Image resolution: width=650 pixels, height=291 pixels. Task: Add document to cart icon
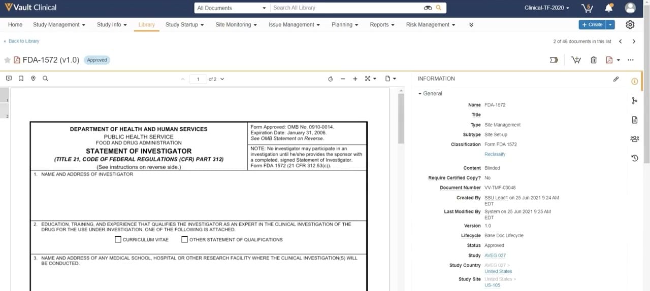point(576,60)
